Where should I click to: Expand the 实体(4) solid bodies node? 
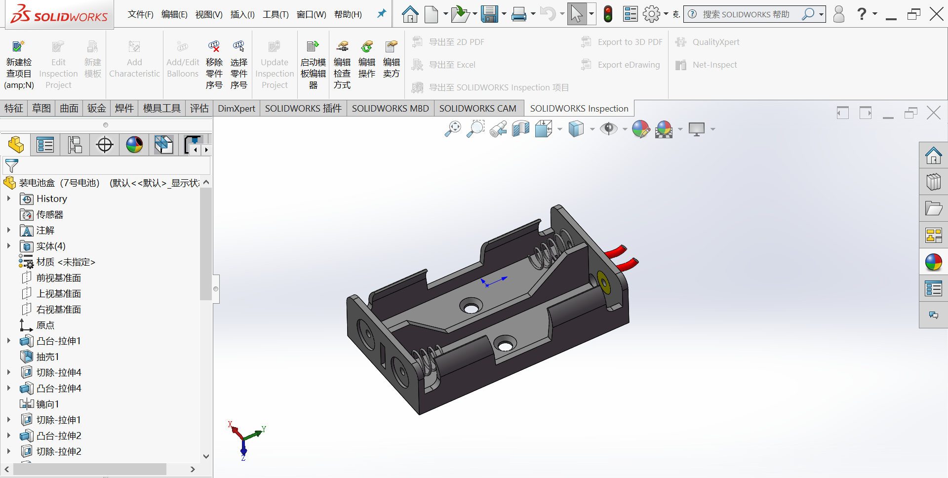(8, 246)
